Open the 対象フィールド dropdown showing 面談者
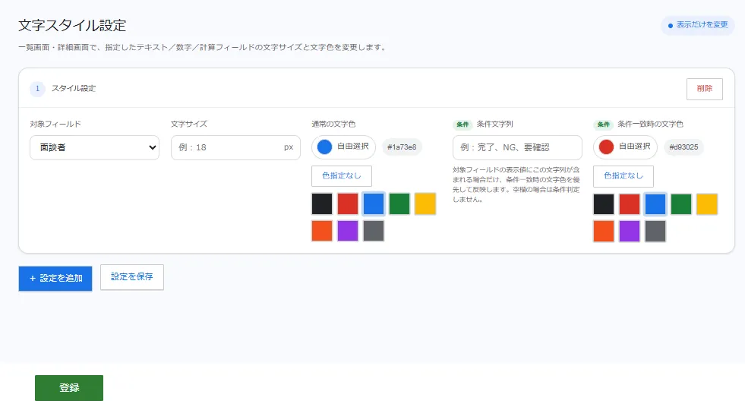Screen dimensions: 745x407 [x=95, y=148]
